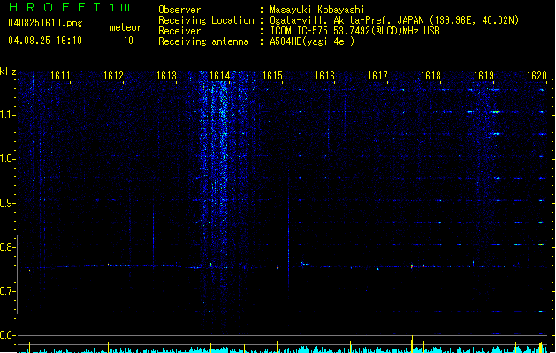This screenshot has width=556, height=353.
Task: Click the 0.7 frequency axis label
Action: click(x=8, y=291)
